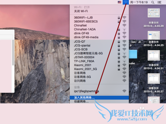The image size is (166, 124).
Task: Click weak signal icon beside ChinaNet-1ADA
Action: click(124, 29)
